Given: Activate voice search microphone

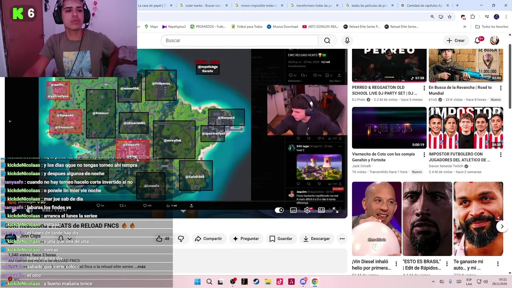Looking at the screenshot, I should (347, 40).
